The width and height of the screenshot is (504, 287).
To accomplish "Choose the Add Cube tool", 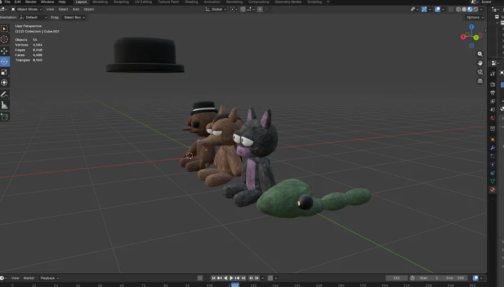I will [4, 117].
